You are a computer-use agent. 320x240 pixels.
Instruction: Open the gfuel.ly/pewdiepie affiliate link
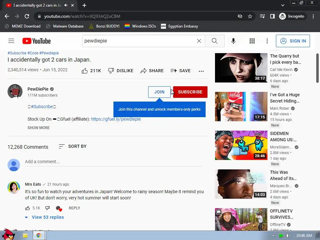point(116,119)
